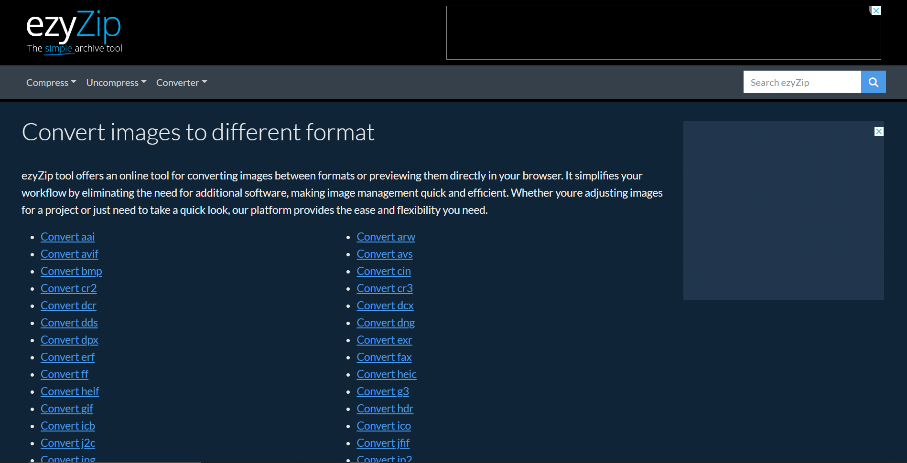Expand the Converter dropdown menu
The image size is (907, 463).
point(181,83)
